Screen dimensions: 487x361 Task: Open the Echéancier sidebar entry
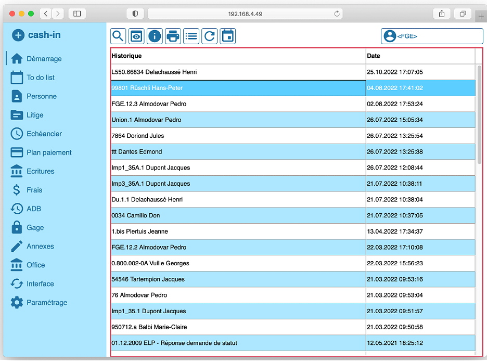(x=44, y=134)
